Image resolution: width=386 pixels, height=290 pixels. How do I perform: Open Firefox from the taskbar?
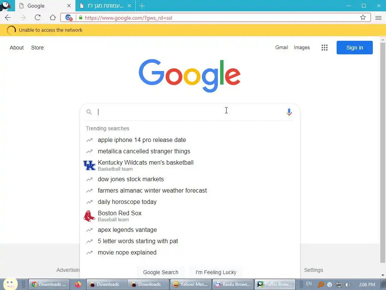[78, 284]
